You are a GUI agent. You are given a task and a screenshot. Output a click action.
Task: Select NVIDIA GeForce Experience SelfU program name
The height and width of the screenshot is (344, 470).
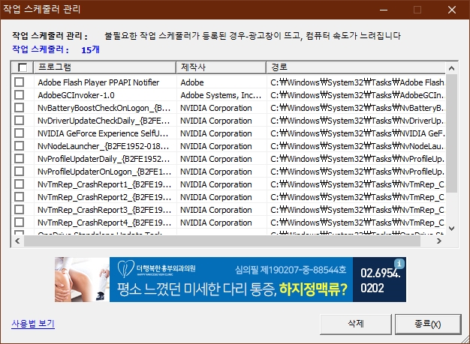point(103,133)
